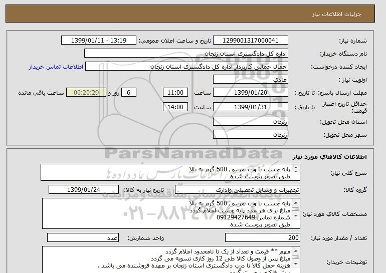Click the label تاریخ نیاز به کالا

coord(144,190)
